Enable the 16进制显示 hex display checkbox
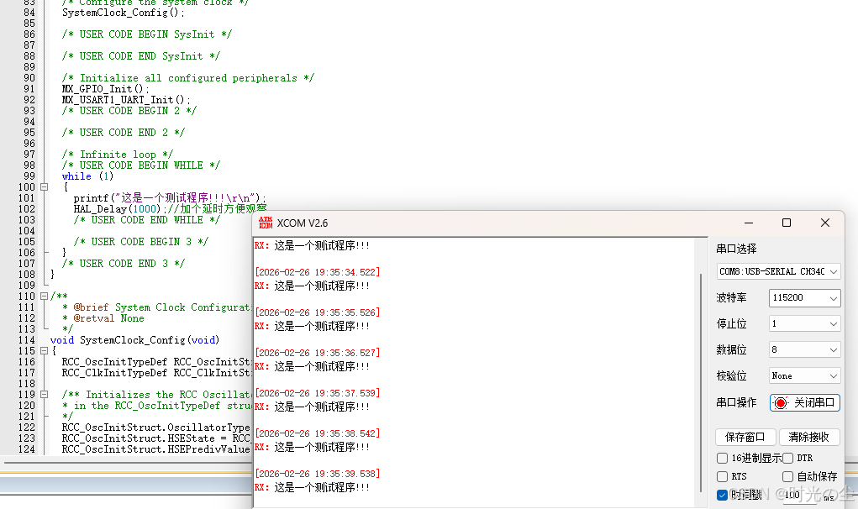Image resolution: width=858 pixels, height=509 pixels. (x=723, y=458)
